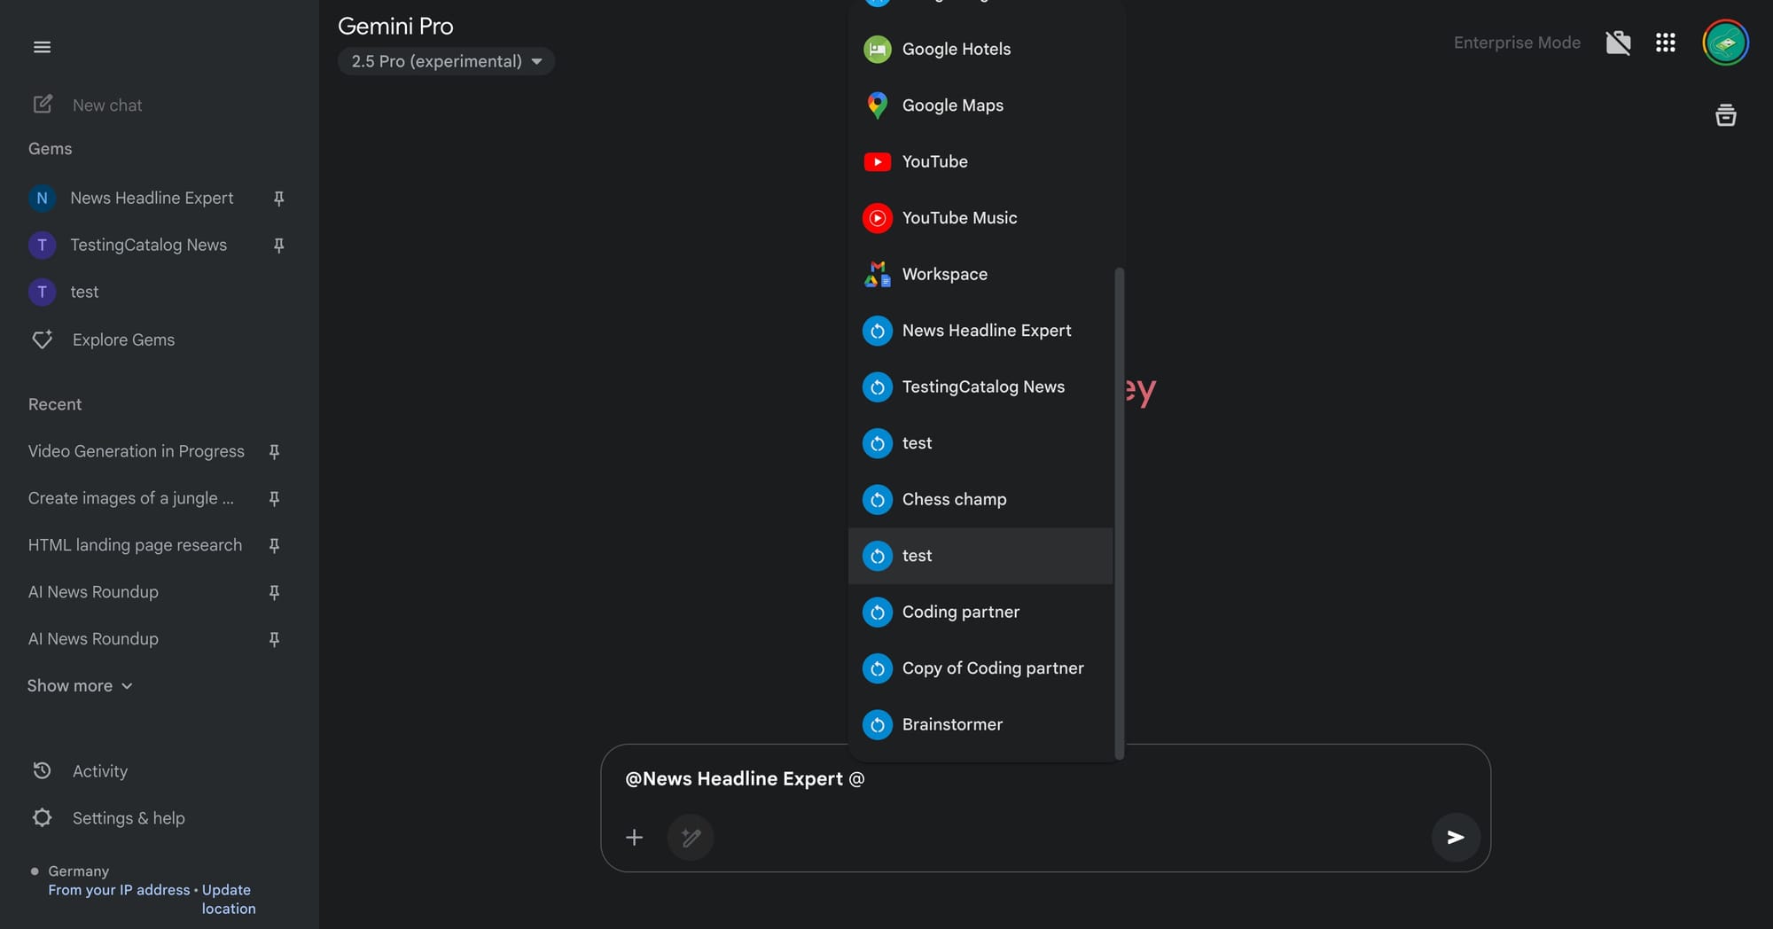Viewport: 1773px width, 929px height.
Task: Click the Google Hotels icon in the list
Action: point(878,50)
